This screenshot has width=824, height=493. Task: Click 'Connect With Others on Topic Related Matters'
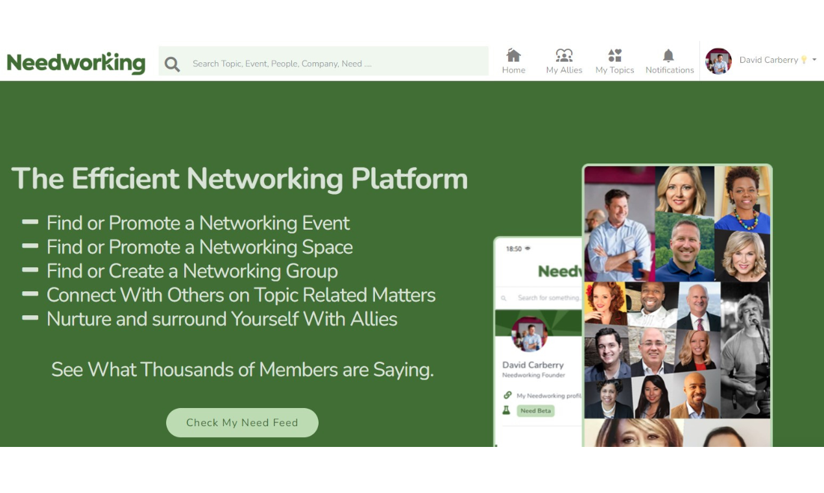coord(241,295)
